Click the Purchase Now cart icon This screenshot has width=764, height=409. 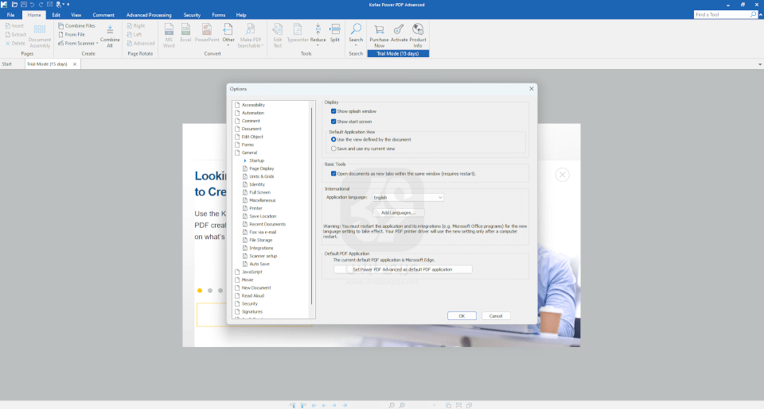pyautogui.click(x=379, y=29)
